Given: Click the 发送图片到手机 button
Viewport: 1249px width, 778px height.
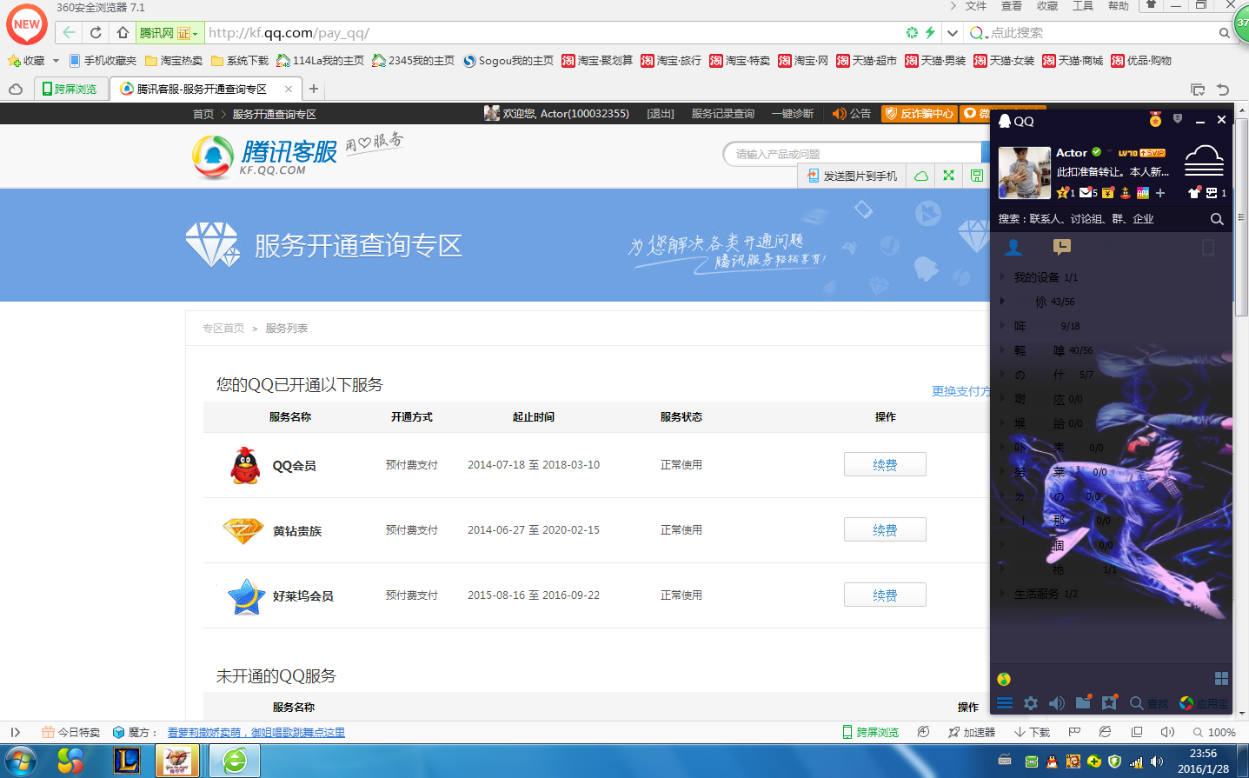Looking at the screenshot, I should click(x=852, y=176).
